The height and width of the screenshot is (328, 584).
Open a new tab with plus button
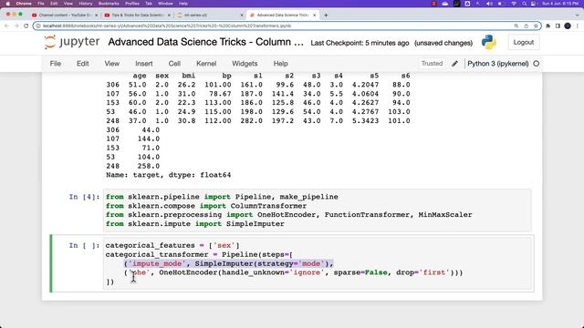[x=326, y=15]
